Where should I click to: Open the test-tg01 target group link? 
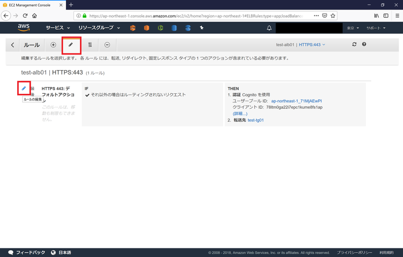pyautogui.click(x=255, y=120)
